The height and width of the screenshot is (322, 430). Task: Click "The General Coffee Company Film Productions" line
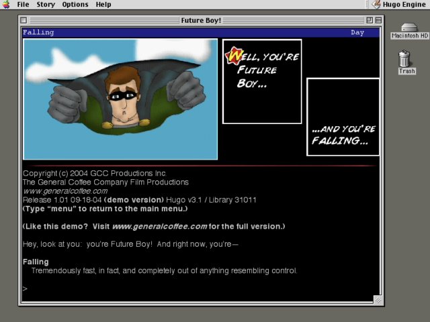[x=106, y=182]
